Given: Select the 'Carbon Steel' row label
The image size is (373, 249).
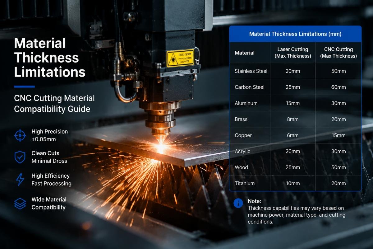Looking at the screenshot, I should (250, 87).
